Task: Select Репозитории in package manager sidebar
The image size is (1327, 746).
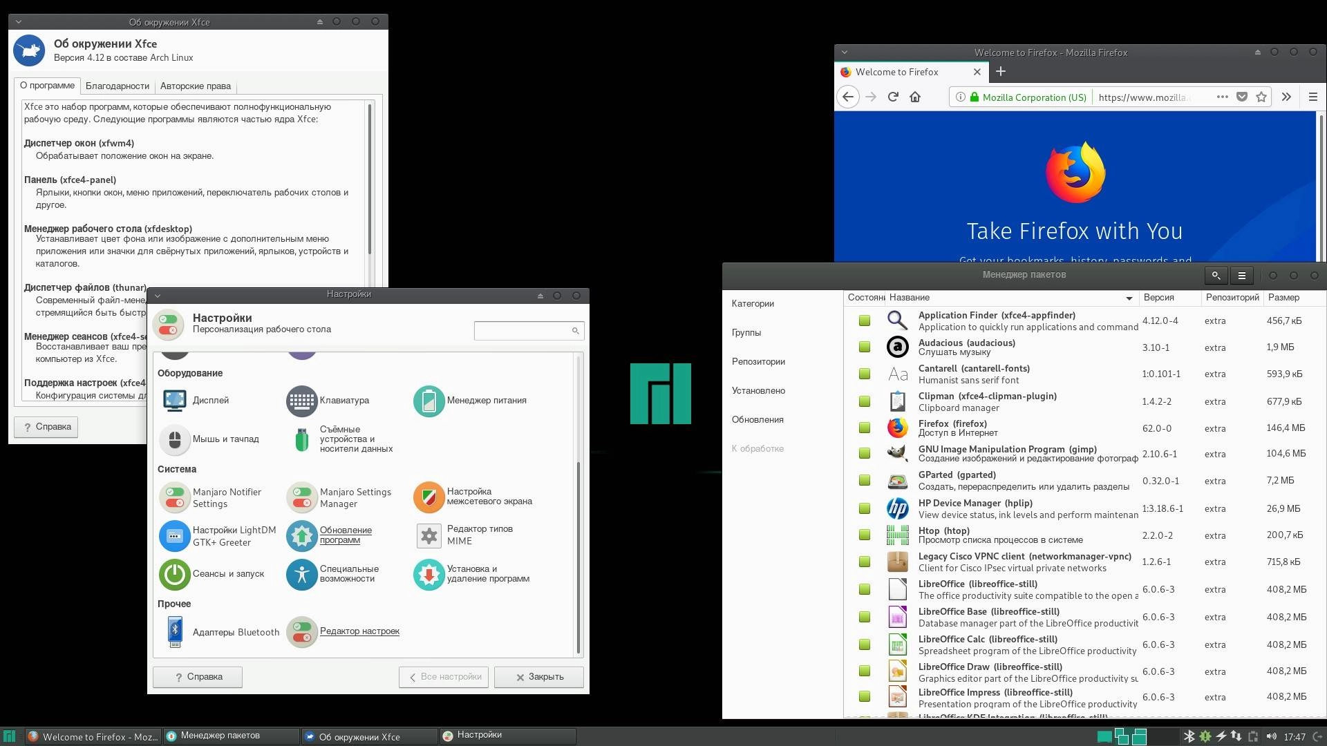Action: pos(758,362)
